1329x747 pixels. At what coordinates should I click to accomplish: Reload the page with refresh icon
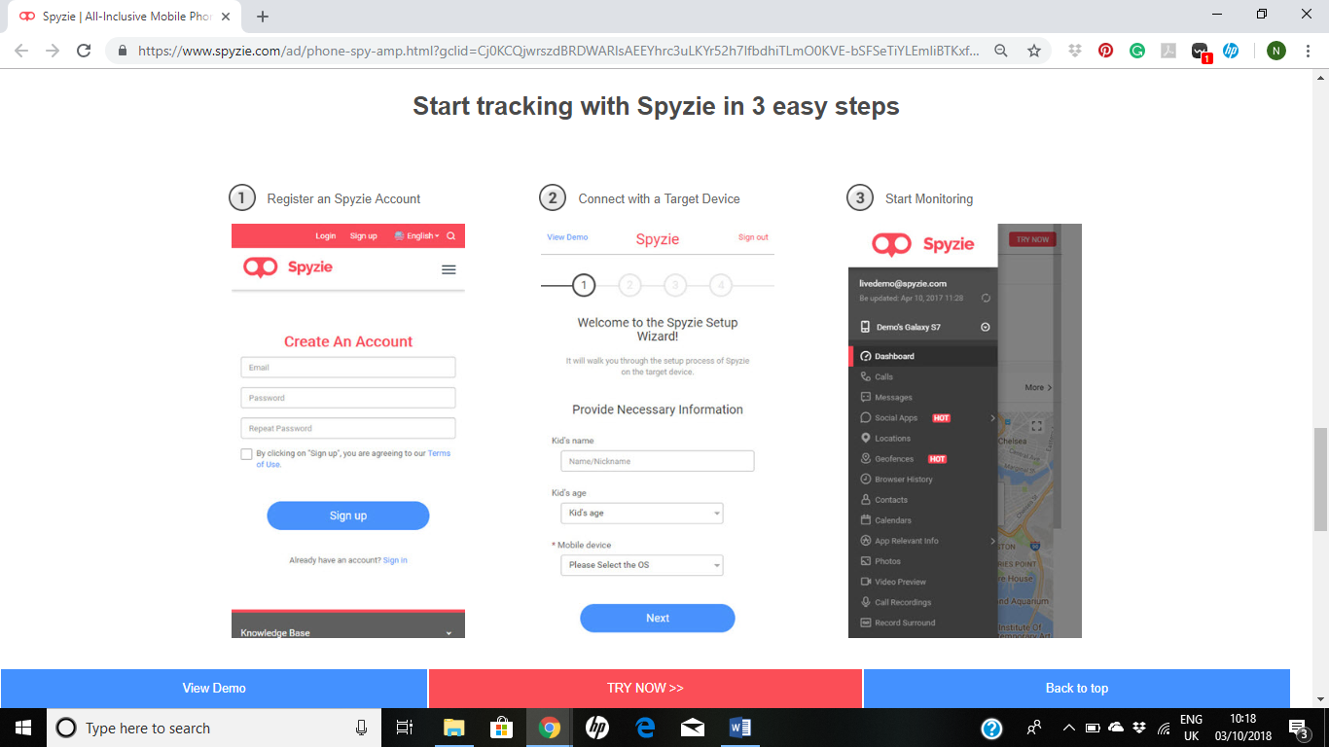(84, 51)
